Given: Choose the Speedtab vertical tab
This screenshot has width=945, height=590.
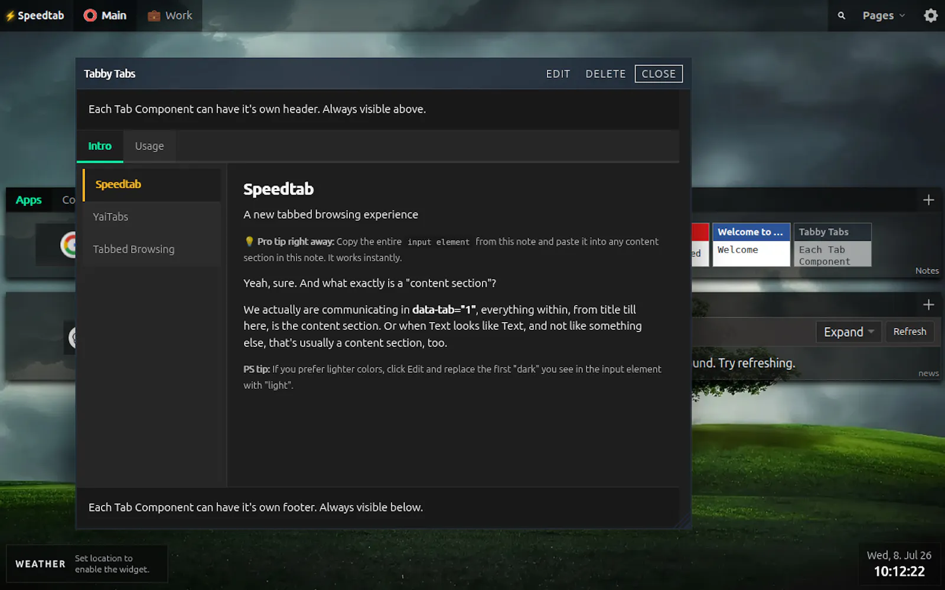Looking at the screenshot, I should point(152,185).
